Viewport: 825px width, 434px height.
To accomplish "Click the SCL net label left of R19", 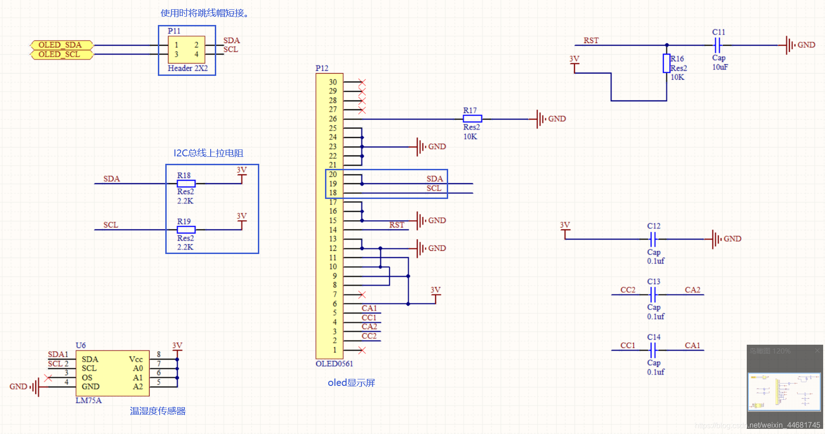I will (x=111, y=225).
